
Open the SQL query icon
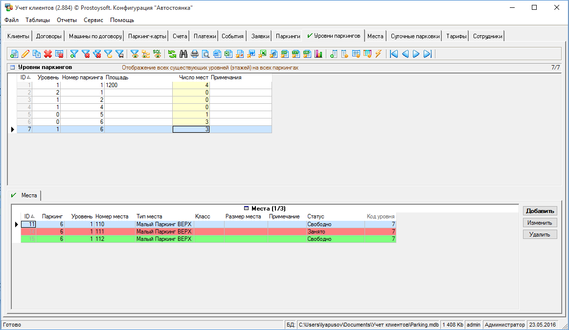pyautogui.click(x=157, y=54)
